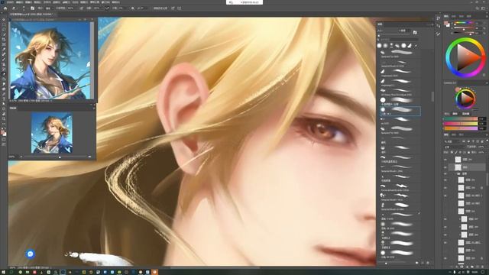Open the File (文件) menu

coord(10,2)
